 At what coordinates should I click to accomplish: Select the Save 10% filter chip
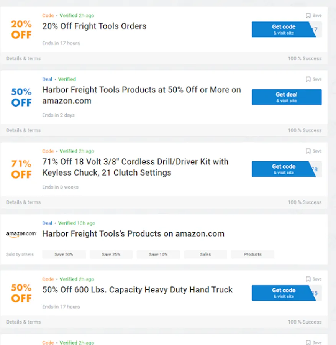coord(158,255)
